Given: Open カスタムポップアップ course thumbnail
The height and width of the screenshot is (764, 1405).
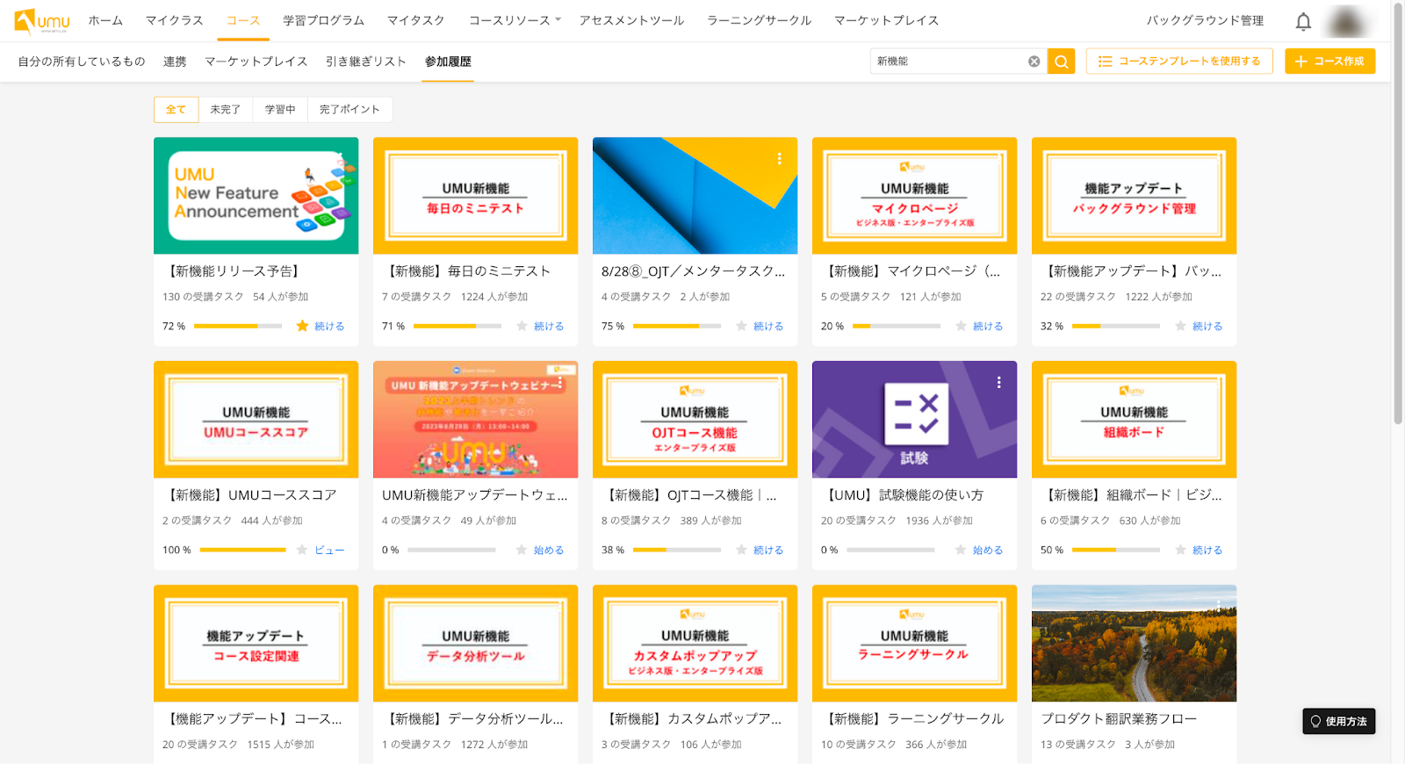Looking at the screenshot, I should [x=695, y=643].
